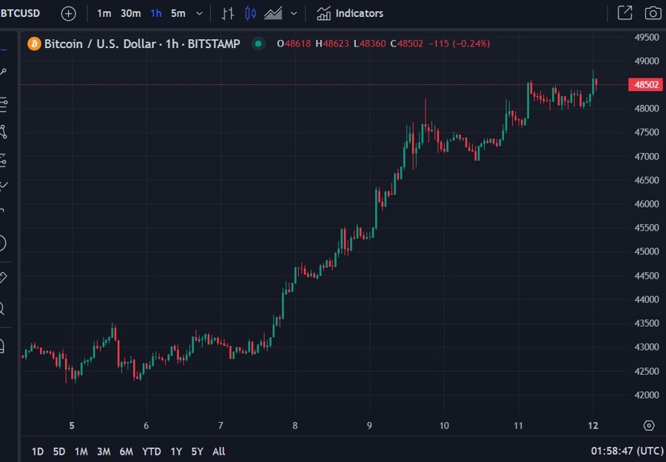Click the Bitcoin logo icon in legend
Viewport: 666px width, 462px height.
(x=34, y=44)
